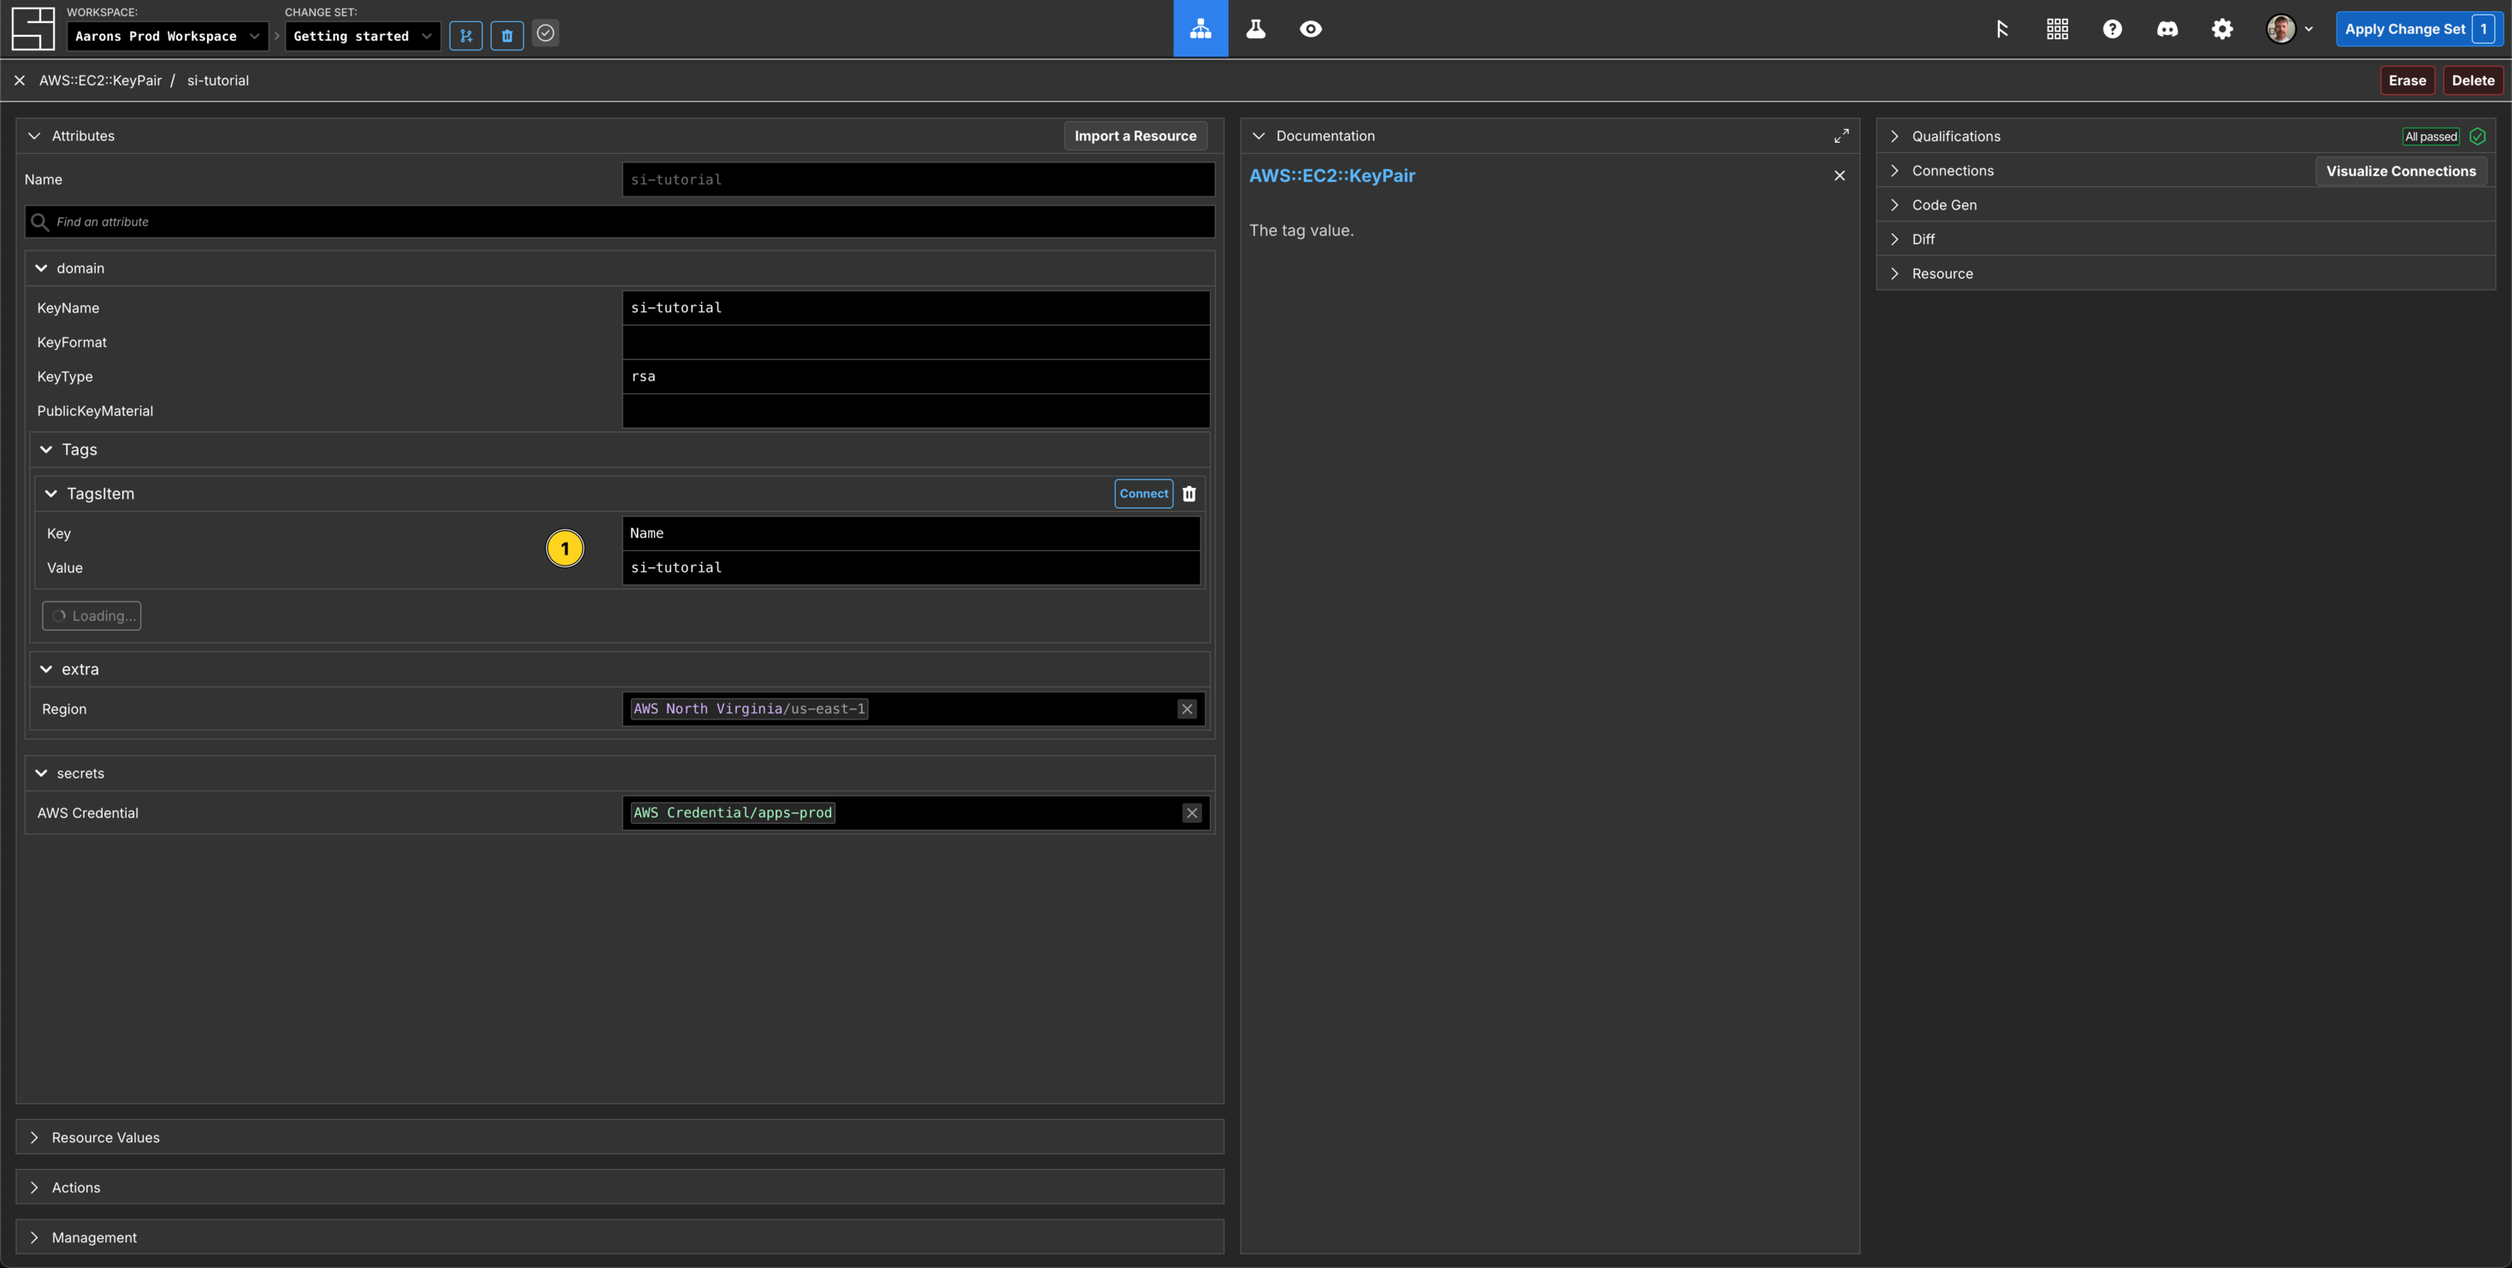Clear the AWS Credential value
The image size is (2512, 1268).
pyautogui.click(x=1192, y=813)
